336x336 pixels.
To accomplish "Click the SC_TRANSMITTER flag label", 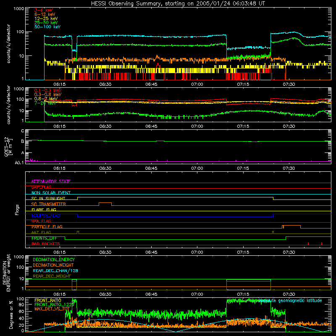I will point(49,204).
